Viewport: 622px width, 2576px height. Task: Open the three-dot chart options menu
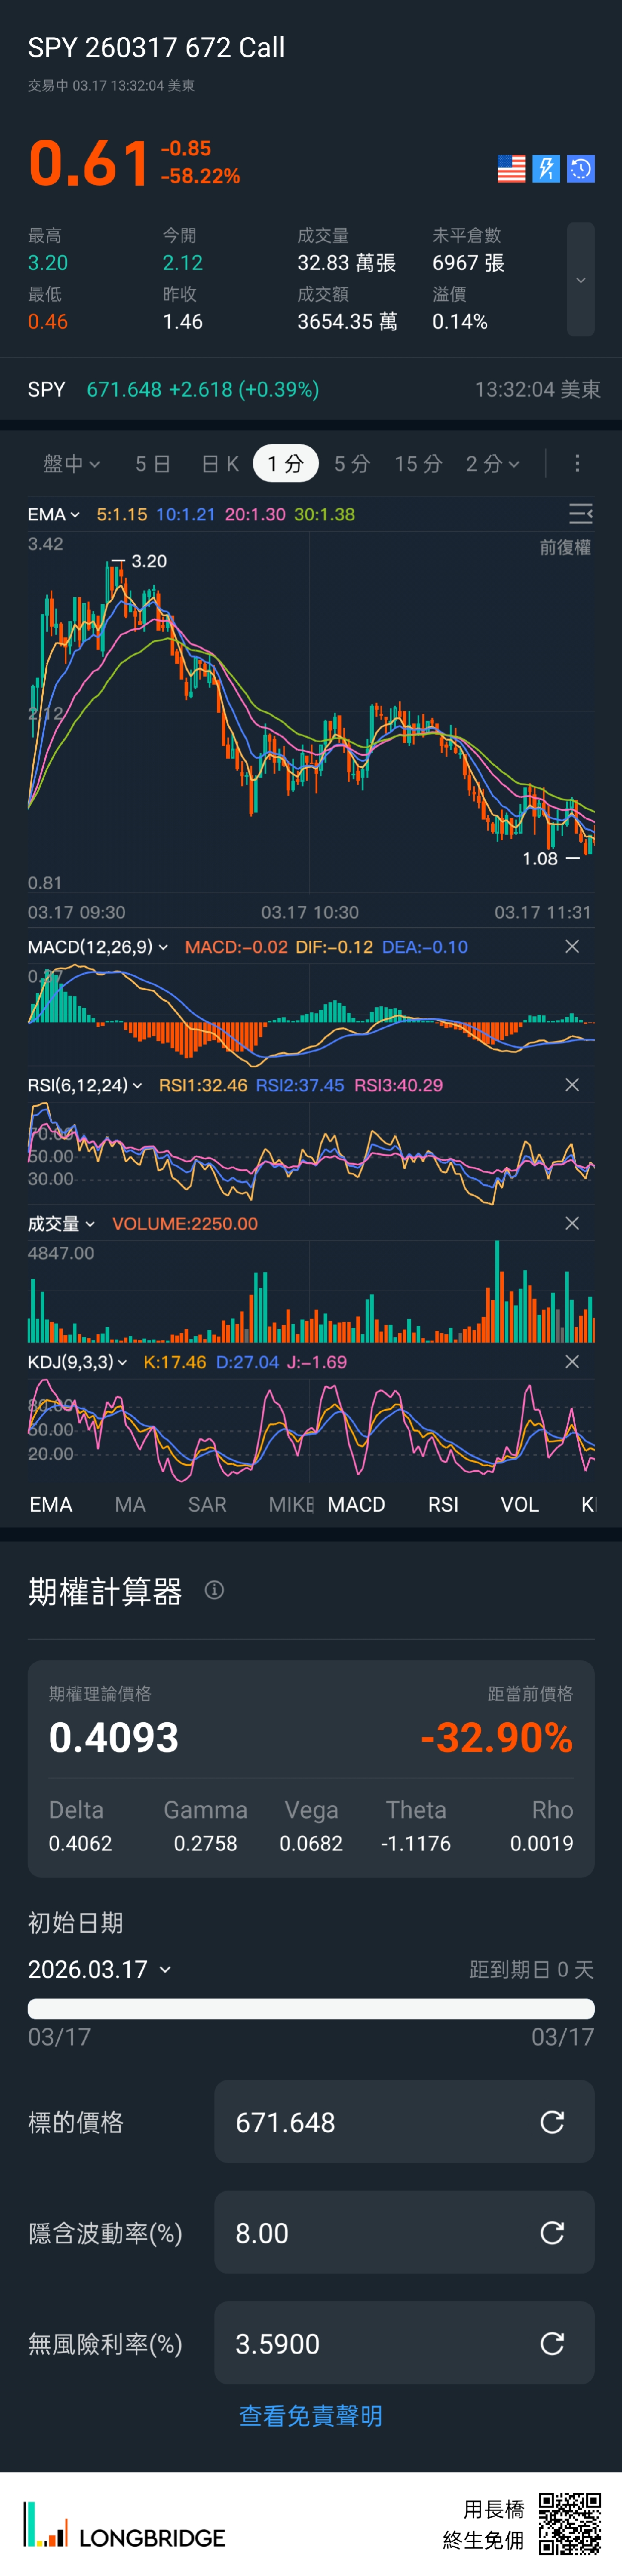[577, 464]
